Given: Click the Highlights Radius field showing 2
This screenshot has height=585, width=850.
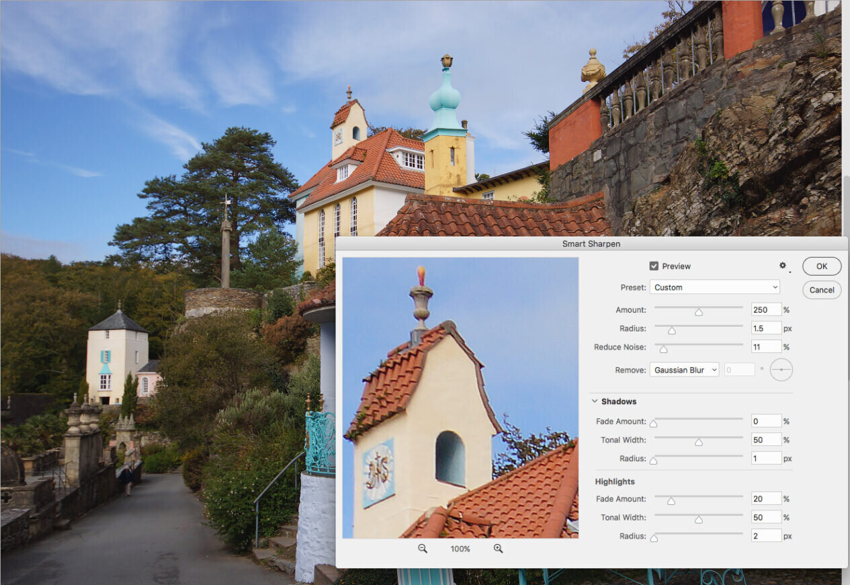Looking at the screenshot, I should coord(766,536).
